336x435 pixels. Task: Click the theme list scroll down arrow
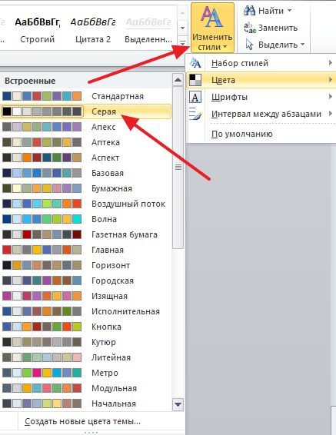(x=178, y=404)
